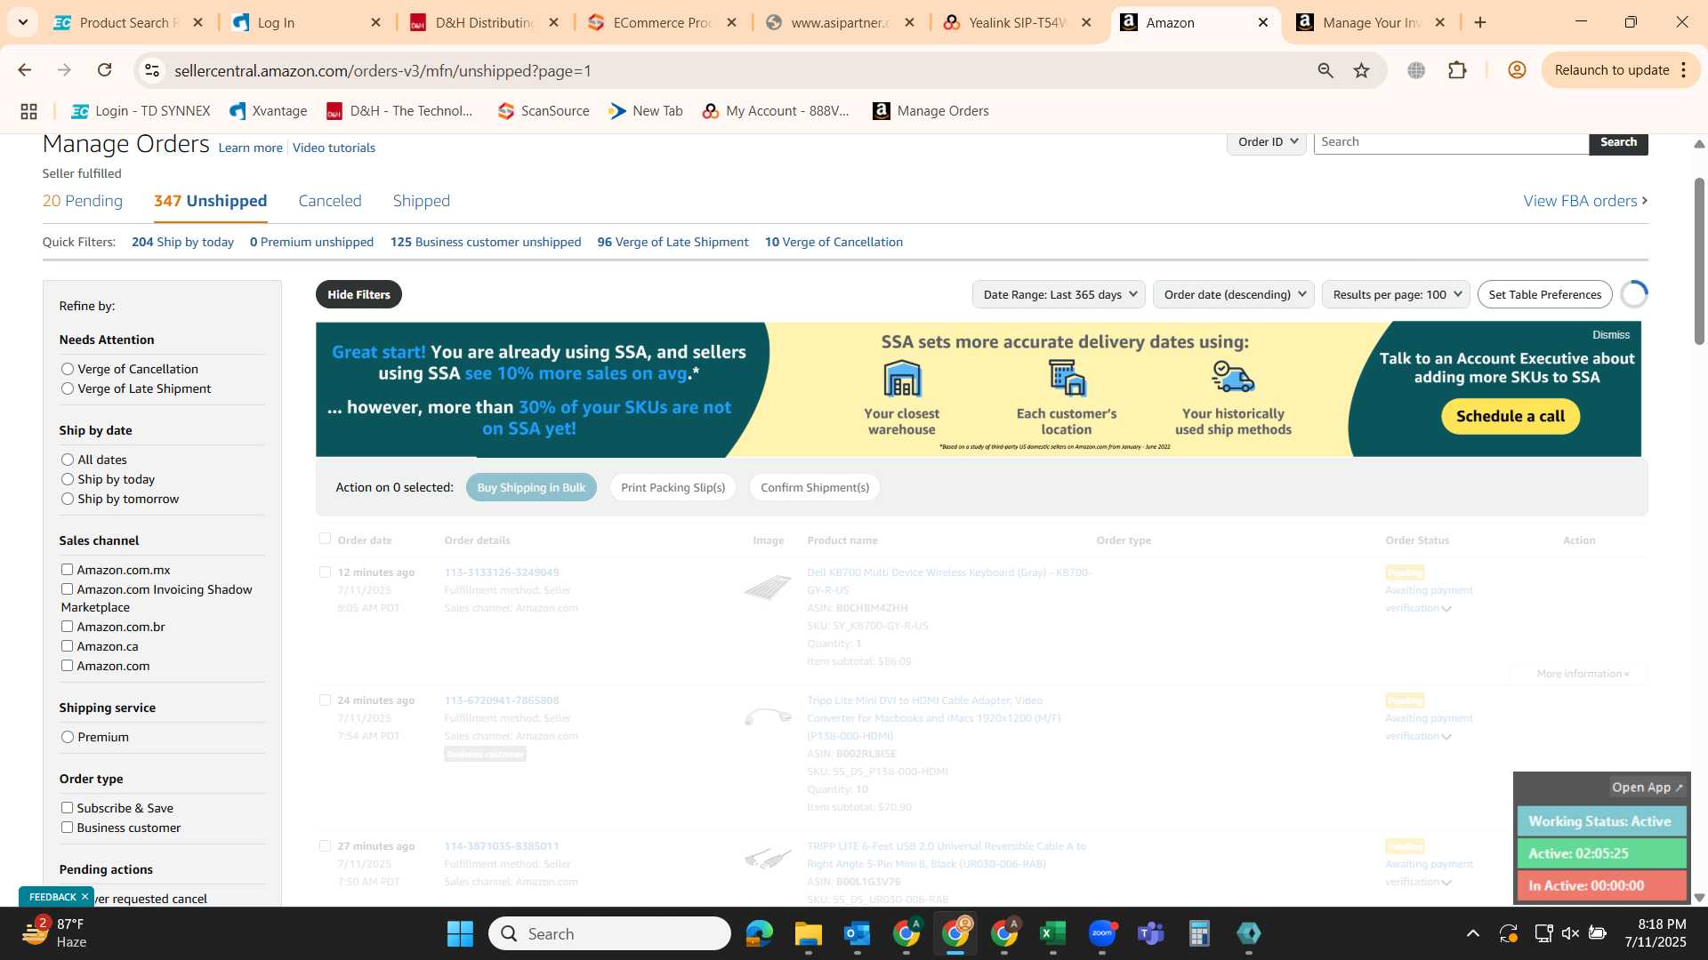The height and width of the screenshot is (960, 1708).
Task: Switch to the Yealink SIP-T54W tab
Action: click(1018, 22)
